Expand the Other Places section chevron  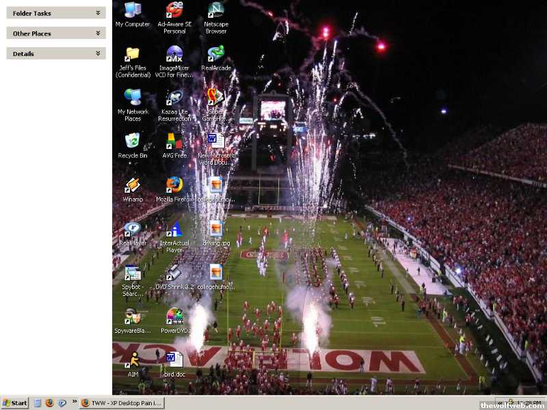(x=98, y=33)
